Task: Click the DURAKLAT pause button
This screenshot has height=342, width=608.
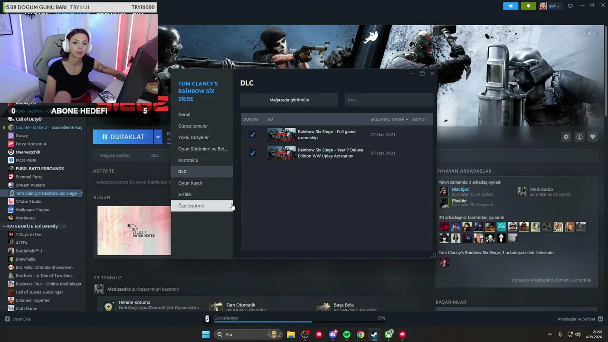Action: (x=123, y=137)
